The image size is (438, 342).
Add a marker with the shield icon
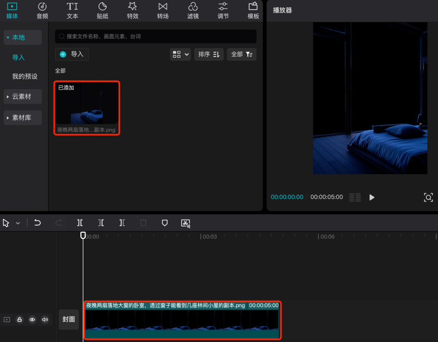[165, 223]
